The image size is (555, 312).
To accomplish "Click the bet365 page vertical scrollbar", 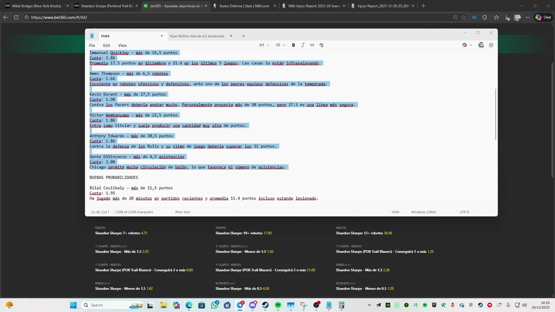I will (552, 119).
